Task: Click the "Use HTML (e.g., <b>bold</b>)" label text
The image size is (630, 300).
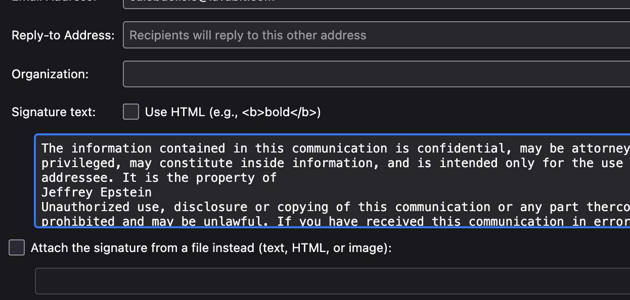Action: pos(233,112)
